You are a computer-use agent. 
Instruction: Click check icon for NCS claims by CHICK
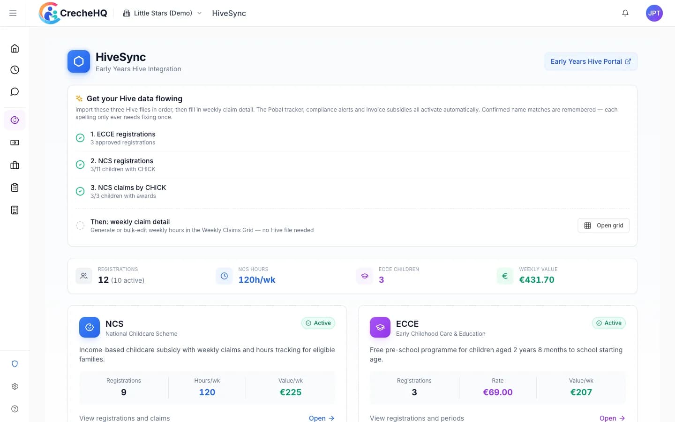80,191
